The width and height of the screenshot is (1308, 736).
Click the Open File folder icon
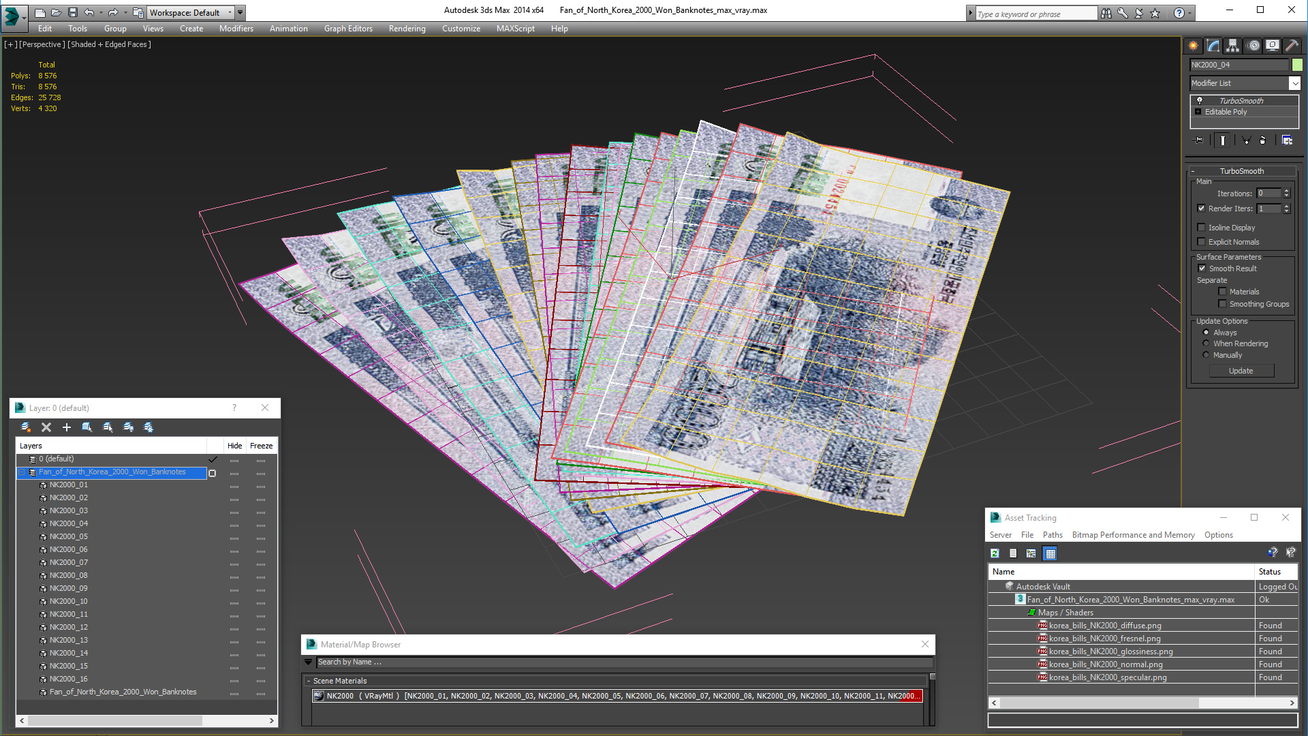click(57, 12)
